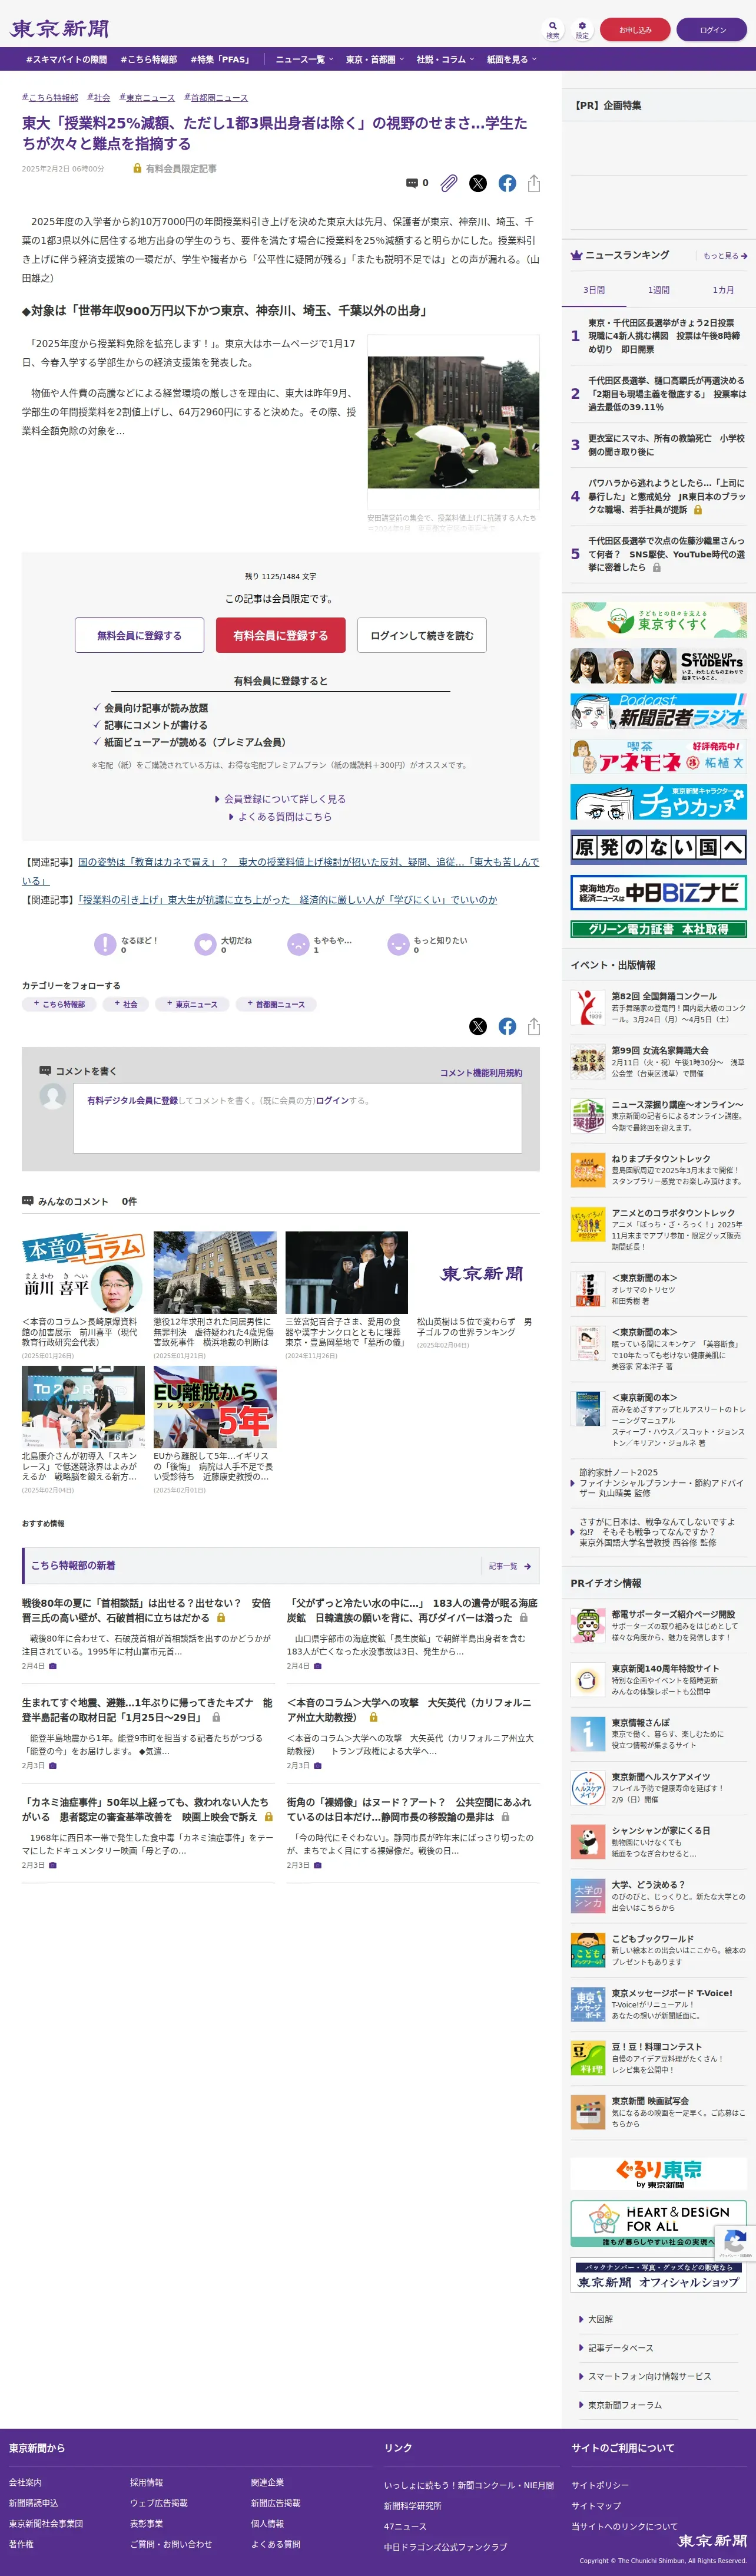Viewport: 756px width, 2576px height.
Task: Open the share icon below headline
Action: tap(534, 183)
